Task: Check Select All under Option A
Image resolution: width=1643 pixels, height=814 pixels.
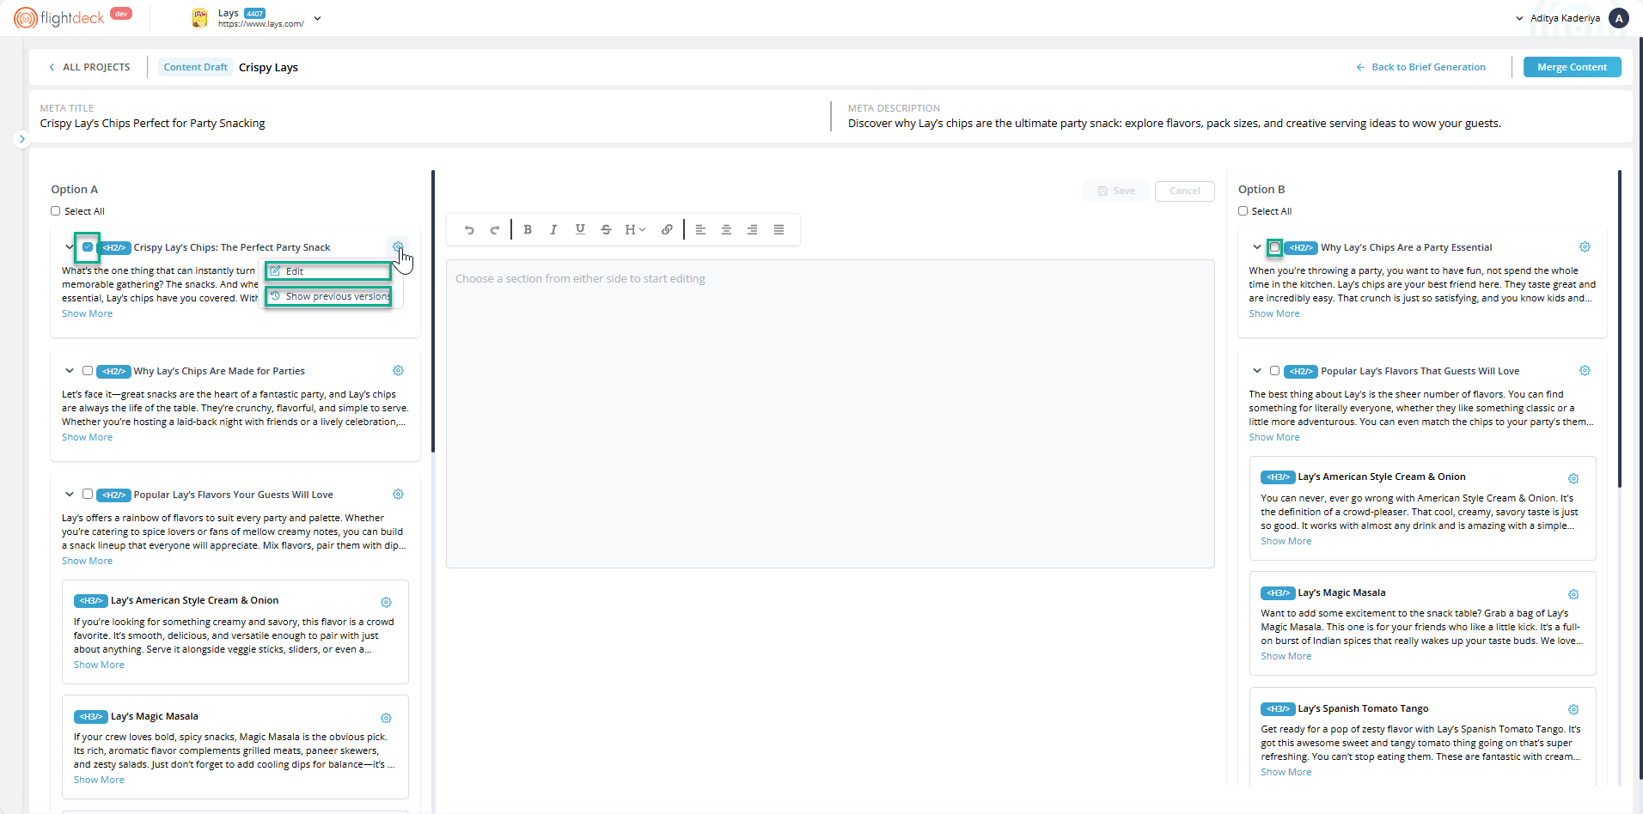Action: 56,211
